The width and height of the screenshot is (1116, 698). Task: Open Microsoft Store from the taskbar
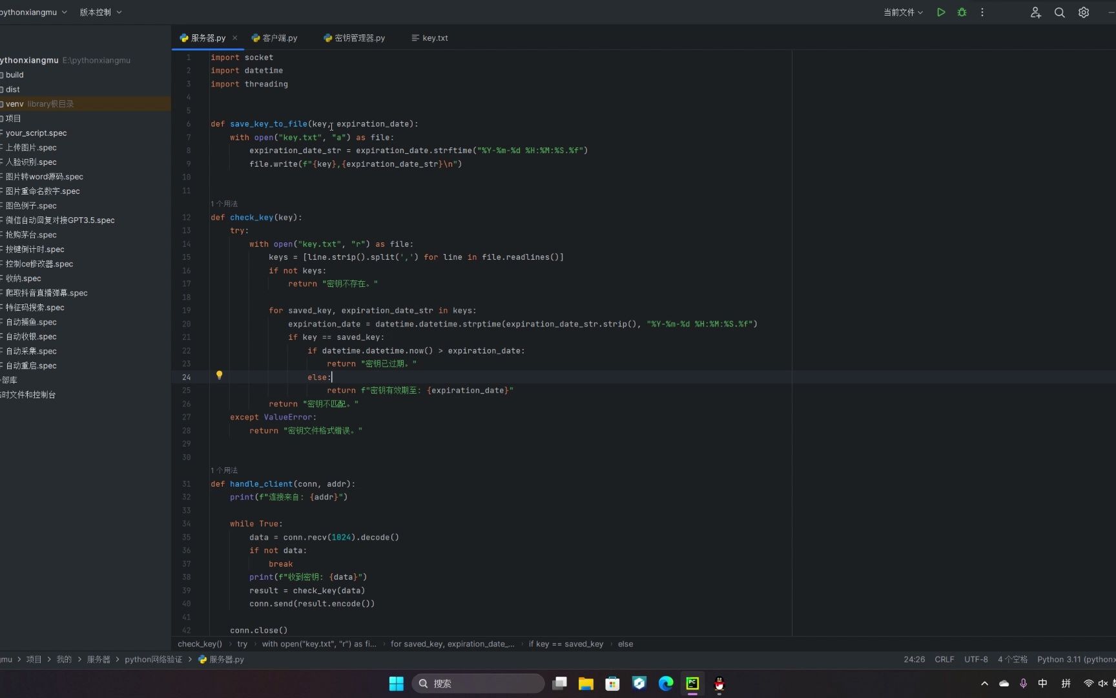(612, 683)
